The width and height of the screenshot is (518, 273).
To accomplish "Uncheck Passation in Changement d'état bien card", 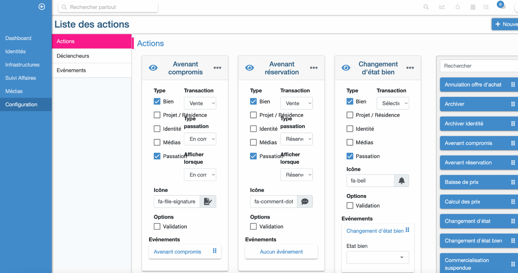I will click(350, 156).
